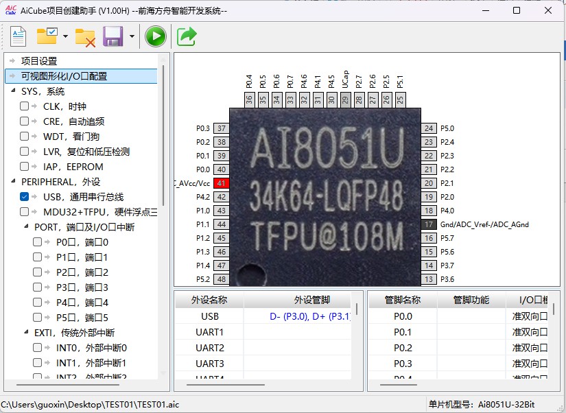Collapse the EXTI 传统外部中断 node
566x413 pixels.
26,332
